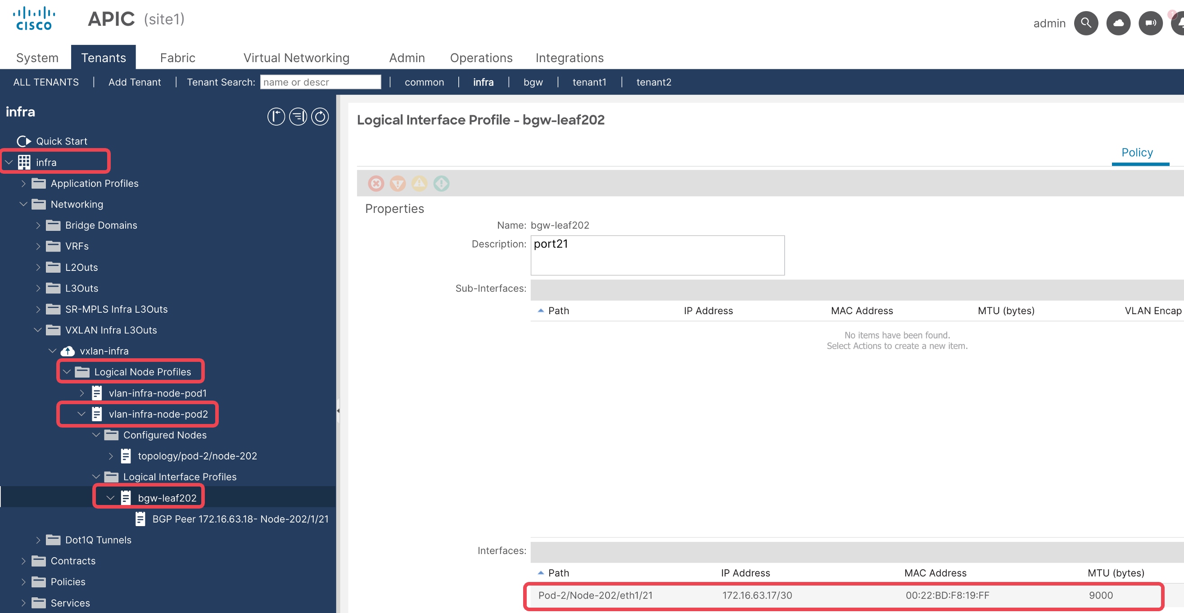Click the Application Profiles folder icon
This screenshot has width=1184, height=613.
39,183
